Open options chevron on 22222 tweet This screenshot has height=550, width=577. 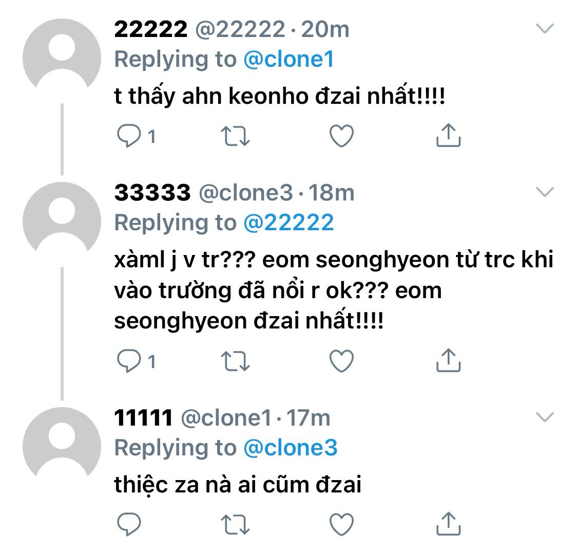point(545,28)
